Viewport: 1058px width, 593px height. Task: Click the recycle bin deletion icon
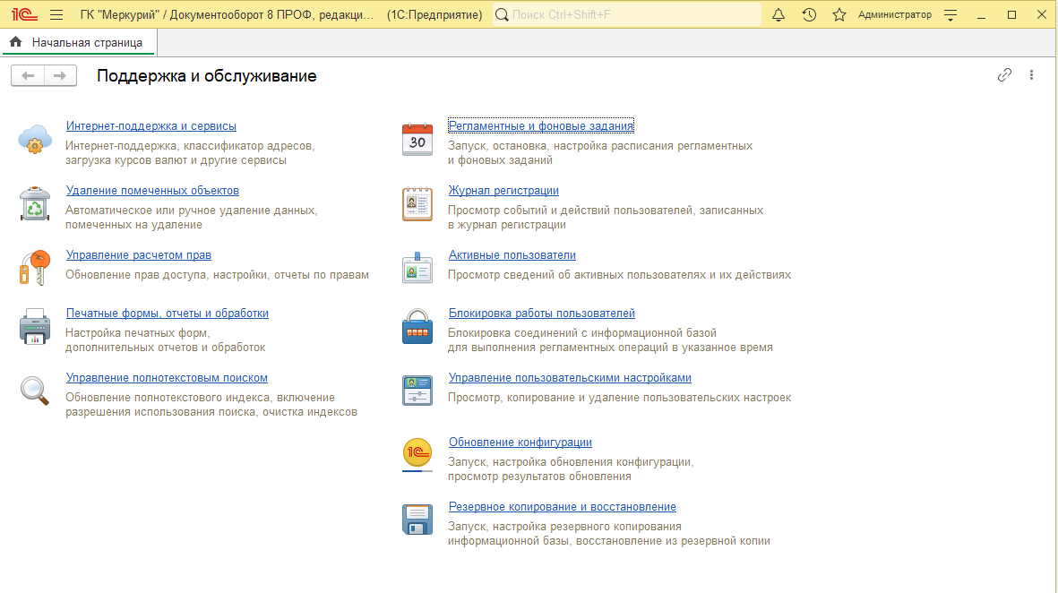[34, 203]
